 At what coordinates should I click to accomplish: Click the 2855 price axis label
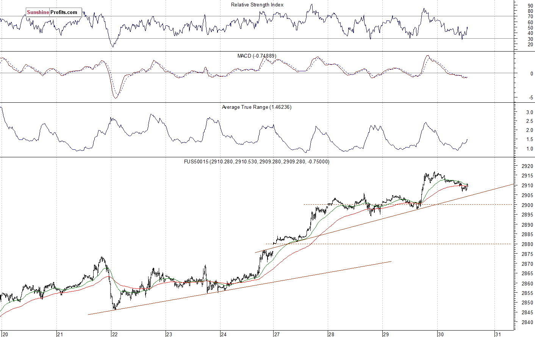527,293
